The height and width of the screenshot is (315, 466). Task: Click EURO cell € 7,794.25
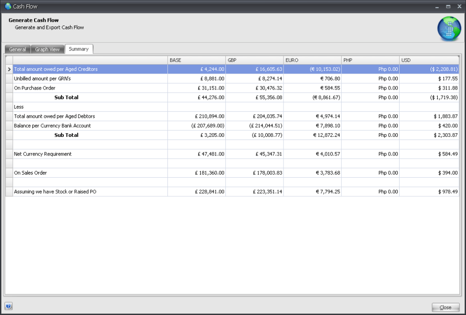point(312,192)
